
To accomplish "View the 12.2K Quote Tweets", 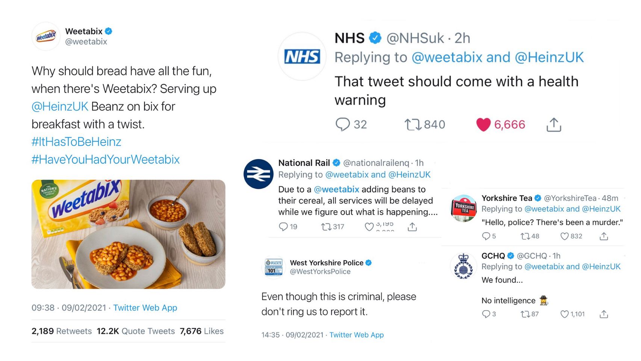I will click(x=136, y=331).
